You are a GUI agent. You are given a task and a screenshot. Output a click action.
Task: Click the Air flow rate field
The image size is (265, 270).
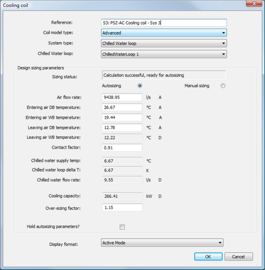[122, 97]
